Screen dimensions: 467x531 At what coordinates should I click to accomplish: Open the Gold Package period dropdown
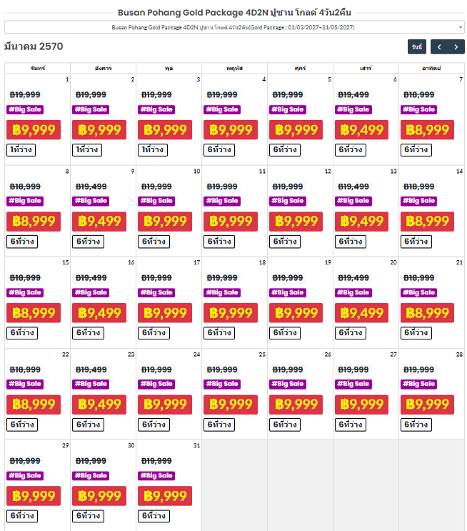click(x=234, y=27)
